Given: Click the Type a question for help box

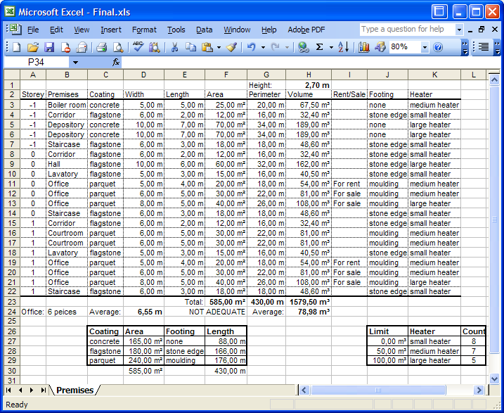Looking at the screenshot, I should pos(408,30).
